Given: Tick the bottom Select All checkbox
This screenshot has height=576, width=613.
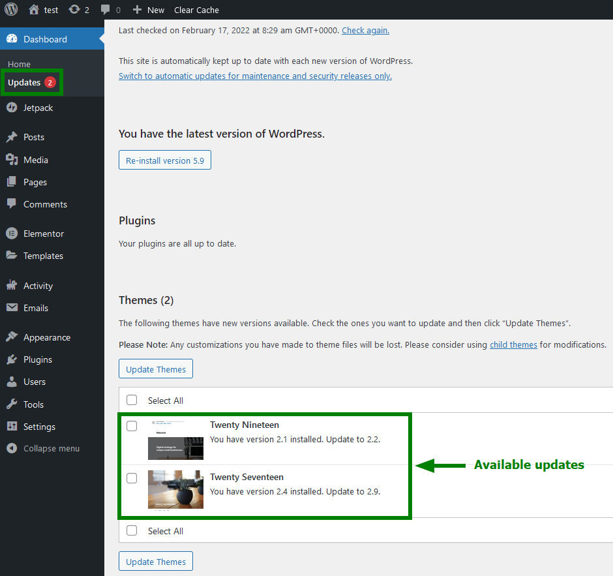Looking at the screenshot, I should 132,530.
